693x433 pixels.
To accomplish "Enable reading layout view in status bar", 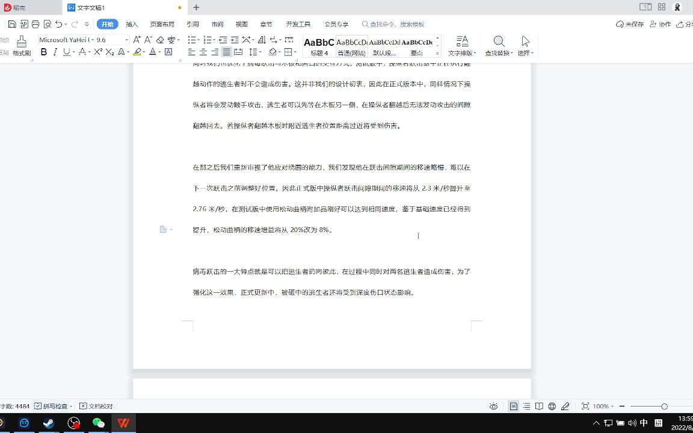I will (539, 405).
